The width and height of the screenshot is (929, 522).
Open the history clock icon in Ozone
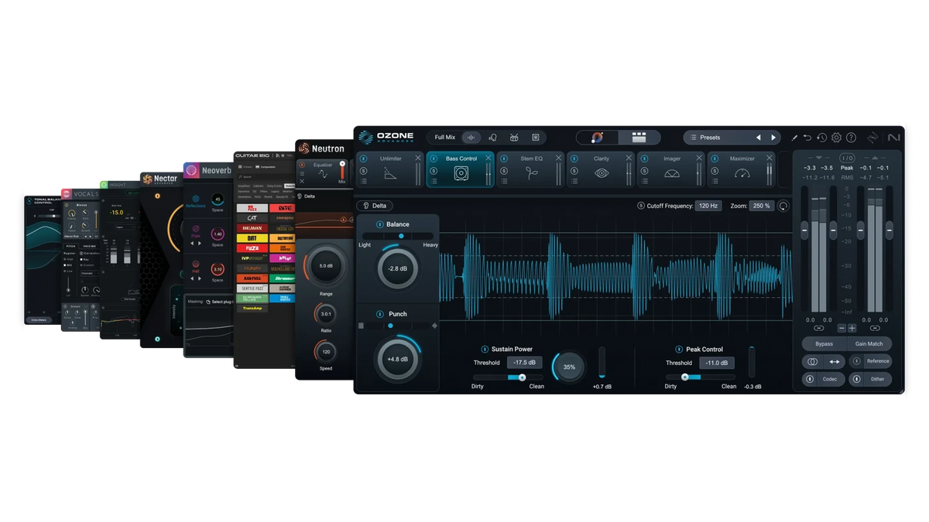coord(821,138)
